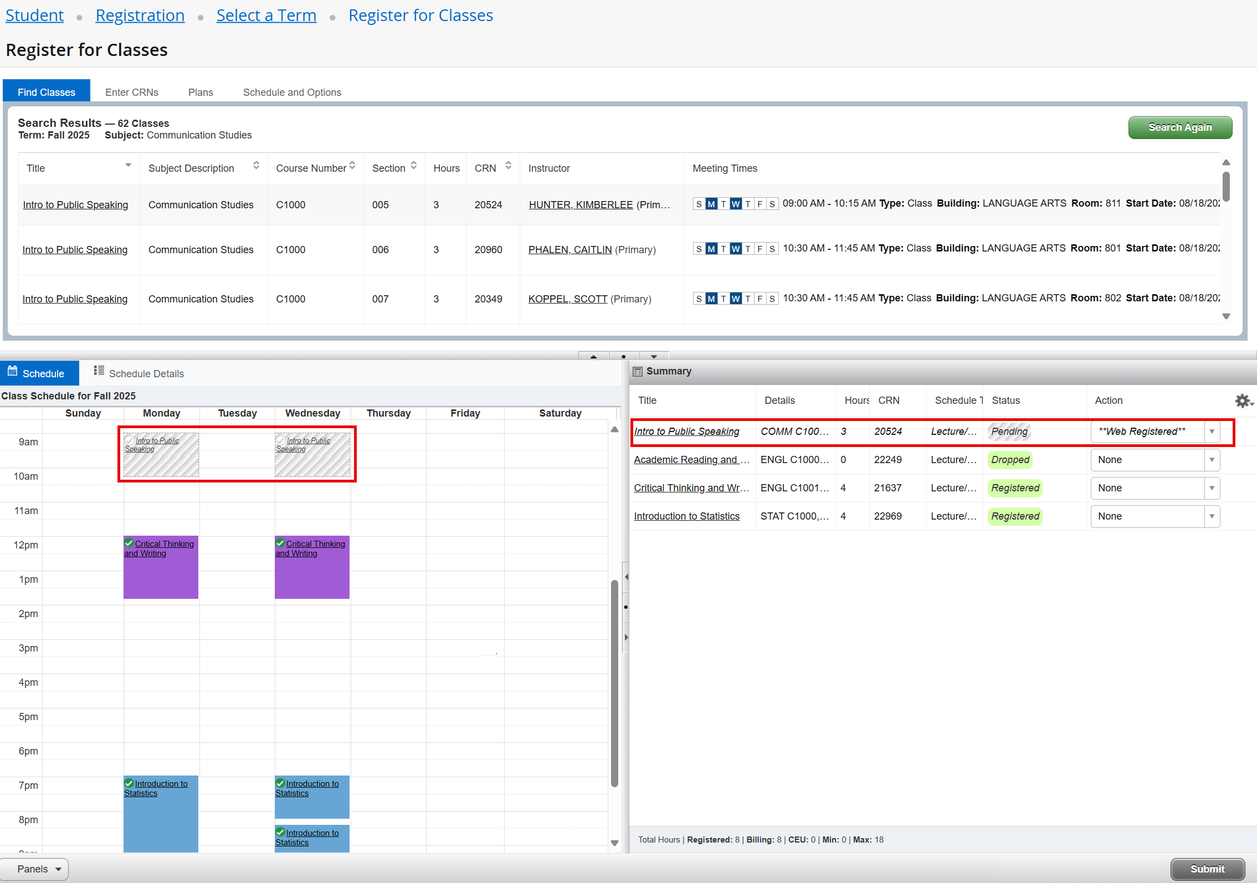Toggle Monday Intro to Public Speaking pending checkmark
1257x883 pixels.
click(130, 440)
